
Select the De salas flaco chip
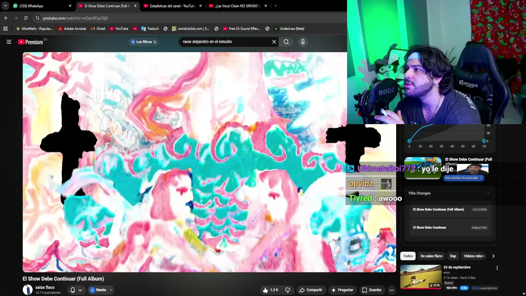[431, 256]
